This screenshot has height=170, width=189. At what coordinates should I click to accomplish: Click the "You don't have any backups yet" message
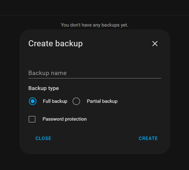[94, 25]
